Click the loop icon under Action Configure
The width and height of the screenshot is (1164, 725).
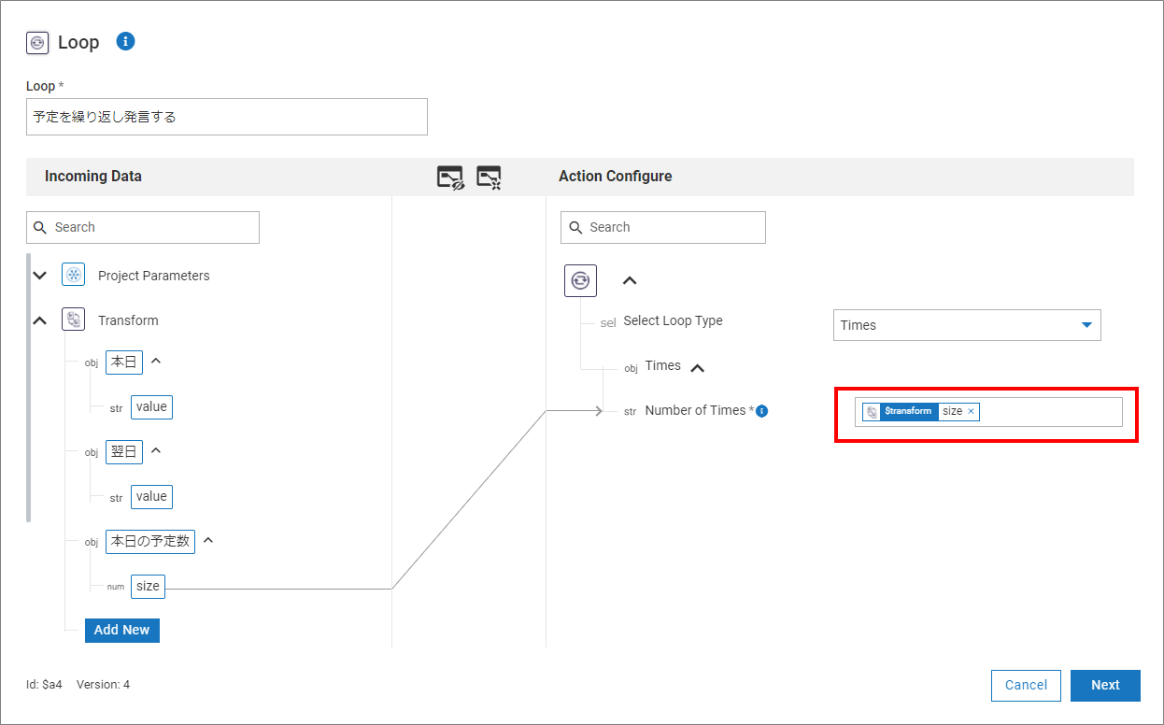pyautogui.click(x=580, y=280)
